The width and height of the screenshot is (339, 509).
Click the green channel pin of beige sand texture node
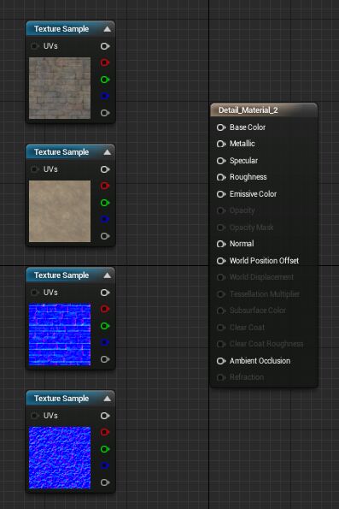pyautogui.click(x=105, y=203)
